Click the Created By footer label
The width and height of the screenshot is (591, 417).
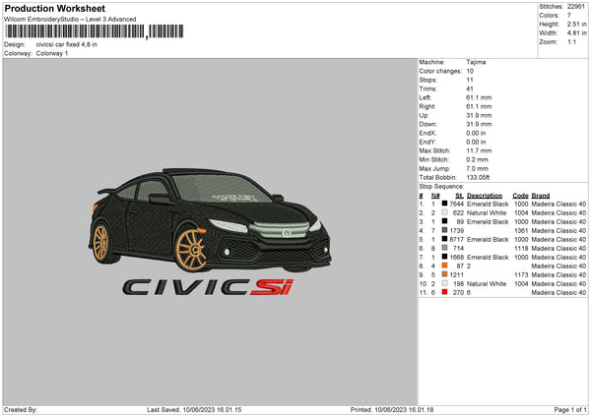tap(21, 410)
